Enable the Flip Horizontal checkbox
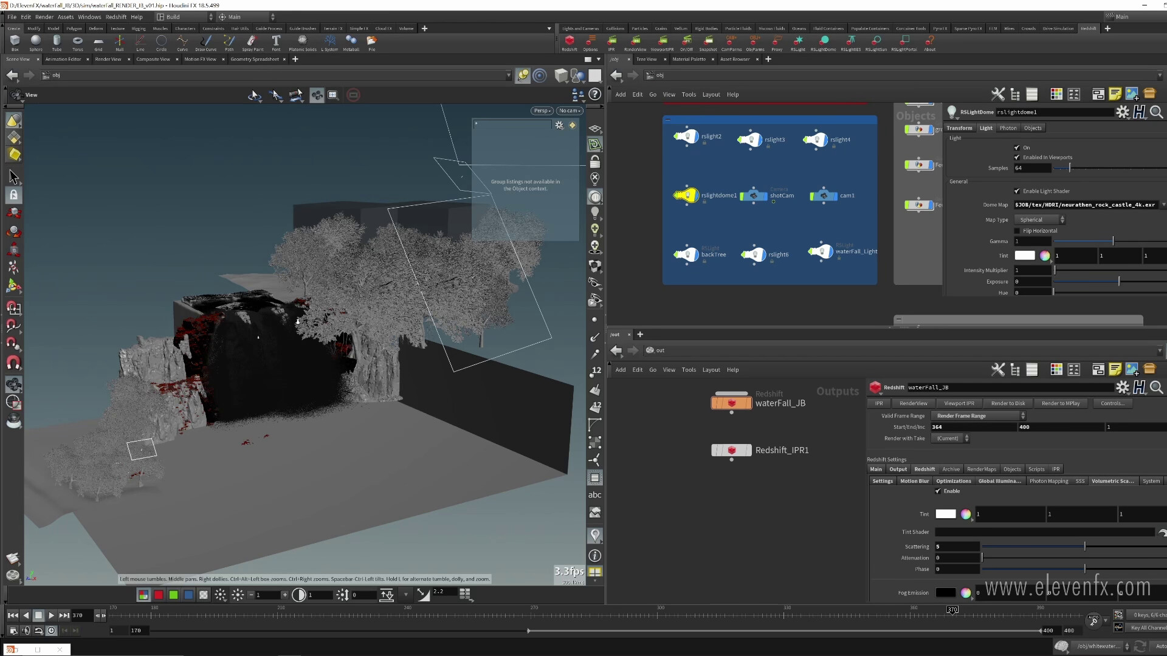 click(x=1017, y=231)
